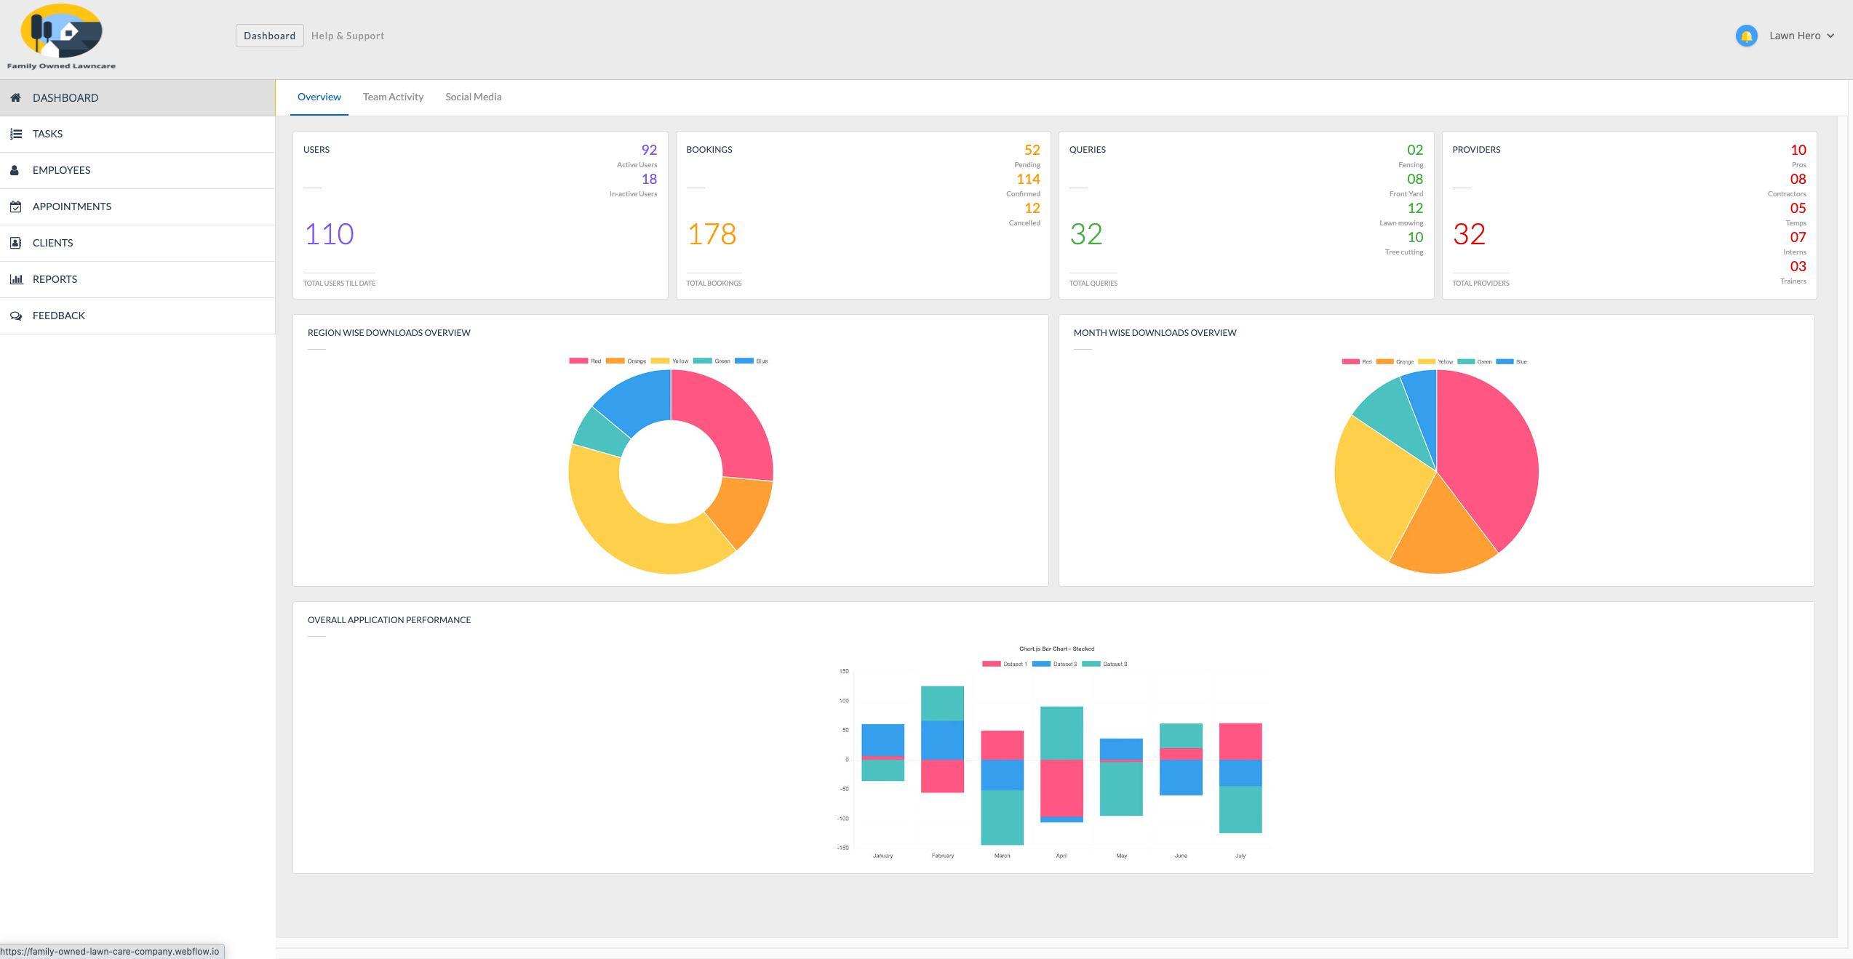The width and height of the screenshot is (1853, 959).
Task: Open the notification bell icon
Action: point(1746,36)
